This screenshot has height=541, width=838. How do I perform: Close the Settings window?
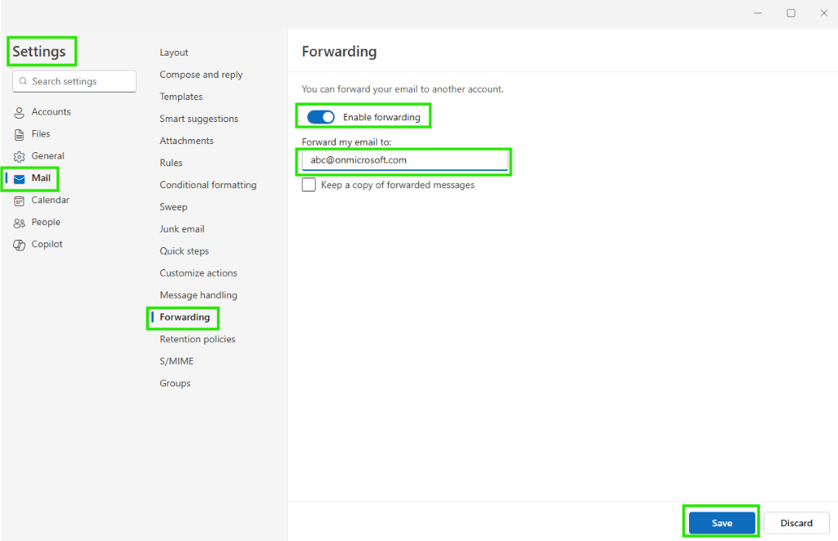(823, 13)
